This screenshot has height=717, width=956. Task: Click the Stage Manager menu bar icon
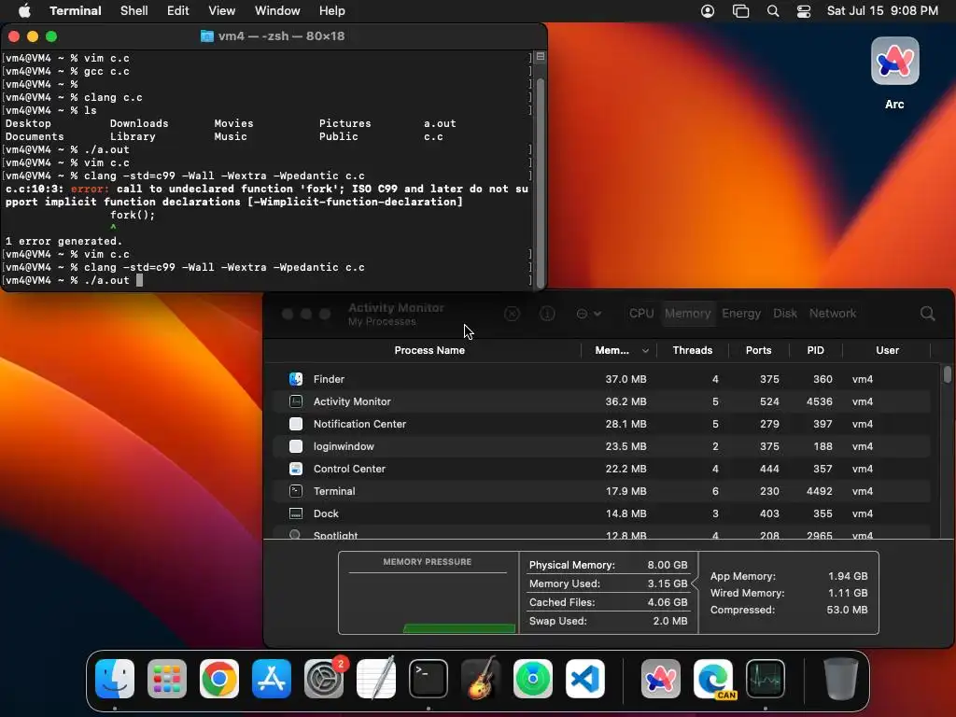coord(740,11)
